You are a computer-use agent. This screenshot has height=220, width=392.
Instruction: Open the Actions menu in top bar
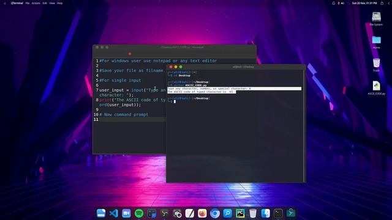point(36,3)
